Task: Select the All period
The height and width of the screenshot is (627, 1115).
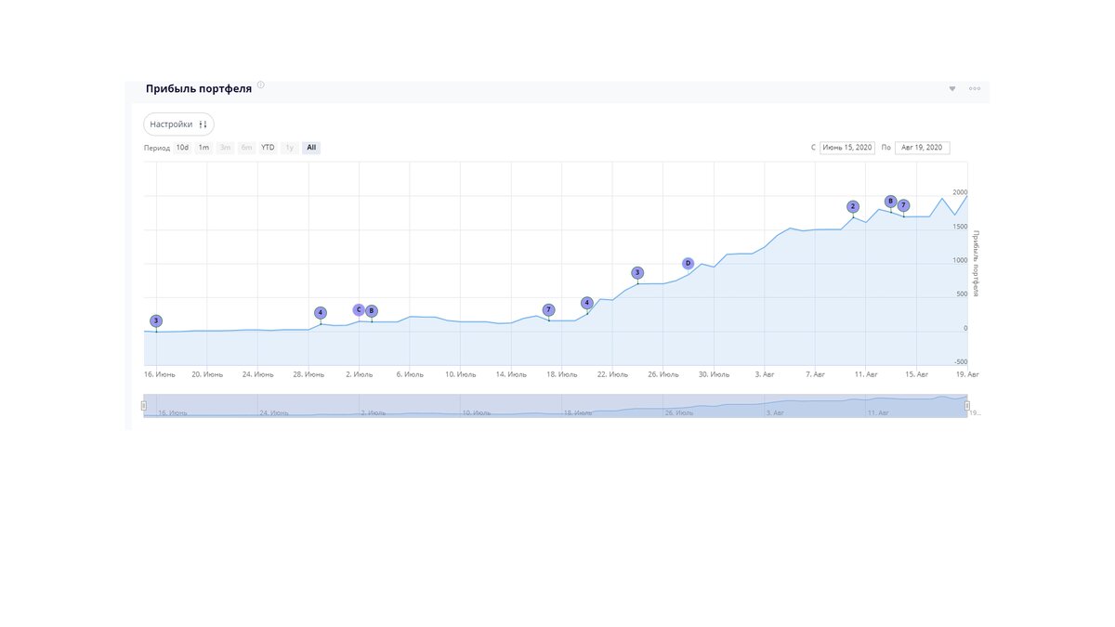Action: click(311, 148)
